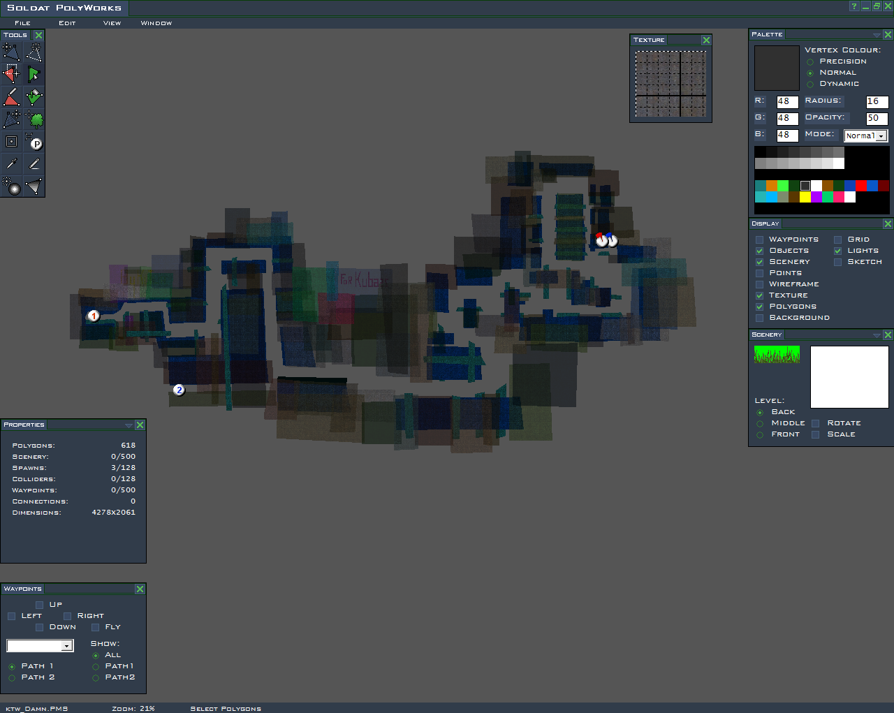Collapse the Properties panel arrow
The width and height of the screenshot is (894, 713).
tap(129, 425)
